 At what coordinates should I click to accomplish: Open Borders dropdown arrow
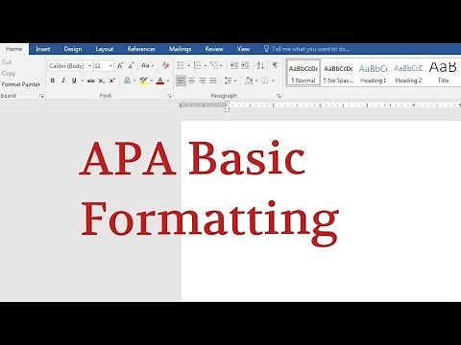point(273,80)
